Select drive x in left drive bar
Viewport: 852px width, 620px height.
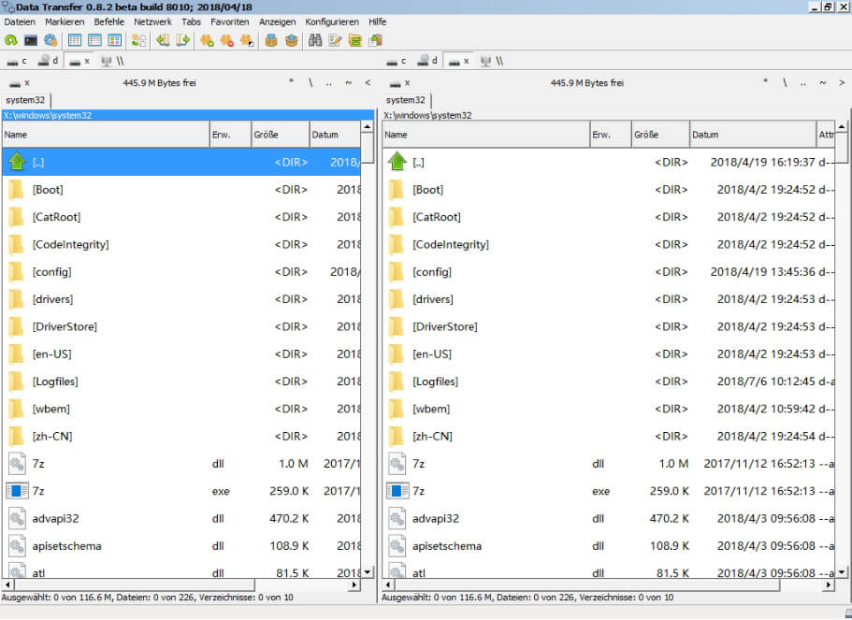tap(79, 61)
